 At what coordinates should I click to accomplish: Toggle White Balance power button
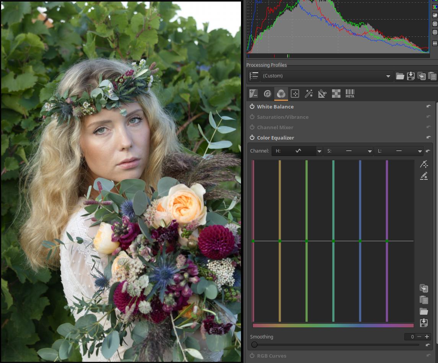coord(252,107)
